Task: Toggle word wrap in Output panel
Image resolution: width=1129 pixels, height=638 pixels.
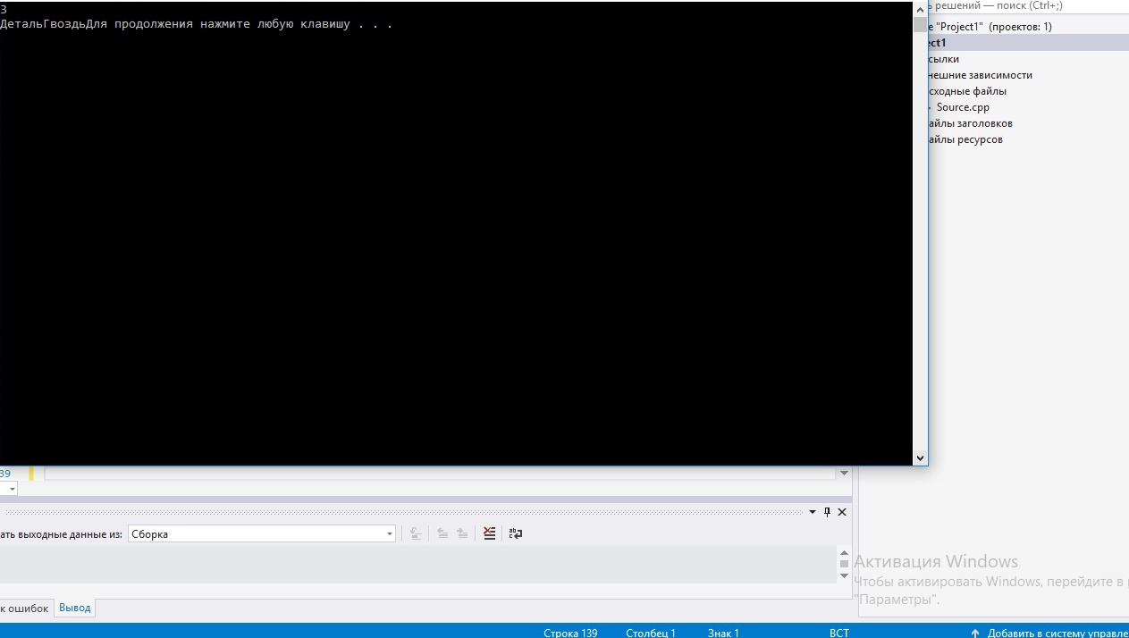Action: click(x=516, y=533)
